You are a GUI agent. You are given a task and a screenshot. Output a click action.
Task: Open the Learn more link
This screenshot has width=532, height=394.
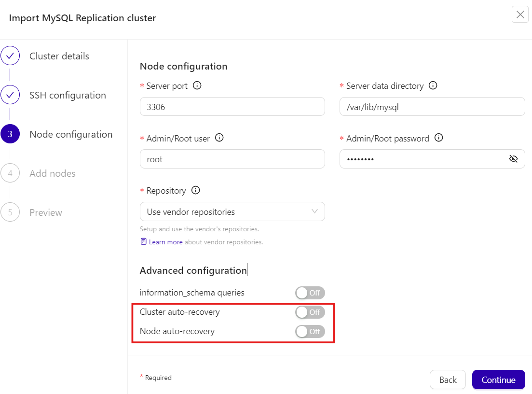pyautogui.click(x=165, y=242)
